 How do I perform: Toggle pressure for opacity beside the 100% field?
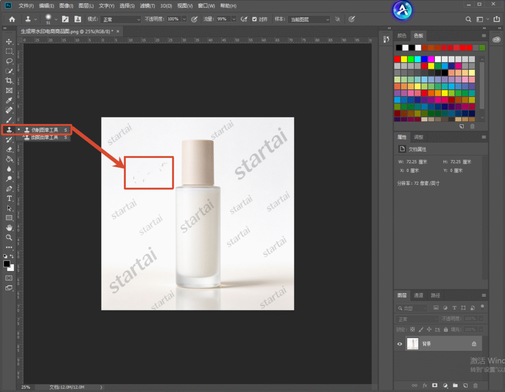pos(194,19)
